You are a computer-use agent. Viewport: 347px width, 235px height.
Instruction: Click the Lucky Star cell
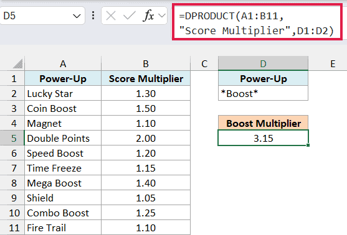[63, 93]
